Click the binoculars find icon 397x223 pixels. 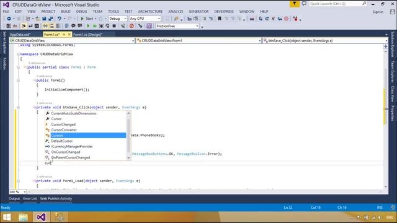coord(252,19)
